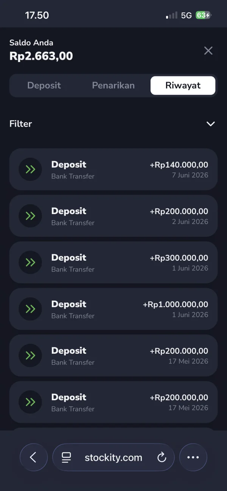The width and height of the screenshot is (227, 491).
Task: Expand the Filter chevron
Action: coord(211,124)
